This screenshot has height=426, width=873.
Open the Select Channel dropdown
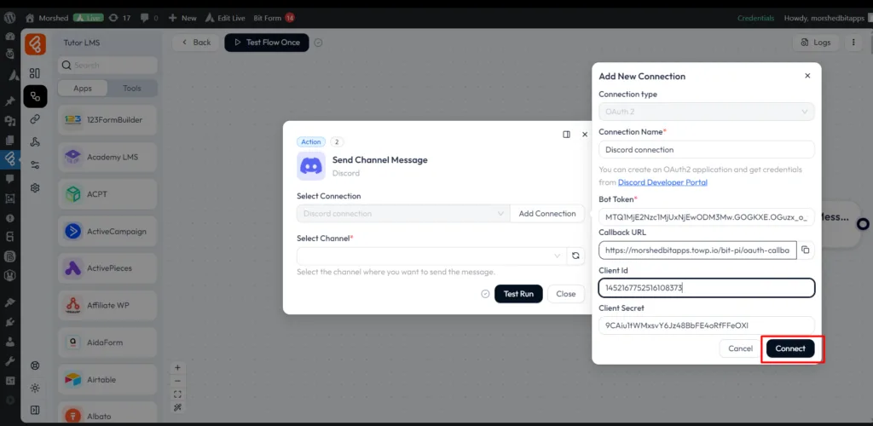tap(431, 256)
